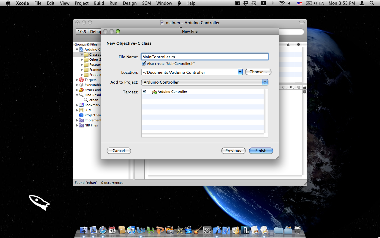Toggle the Also create "MainController.h" checkbox
Image resolution: width=380 pixels, height=238 pixels.
tap(144, 63)
